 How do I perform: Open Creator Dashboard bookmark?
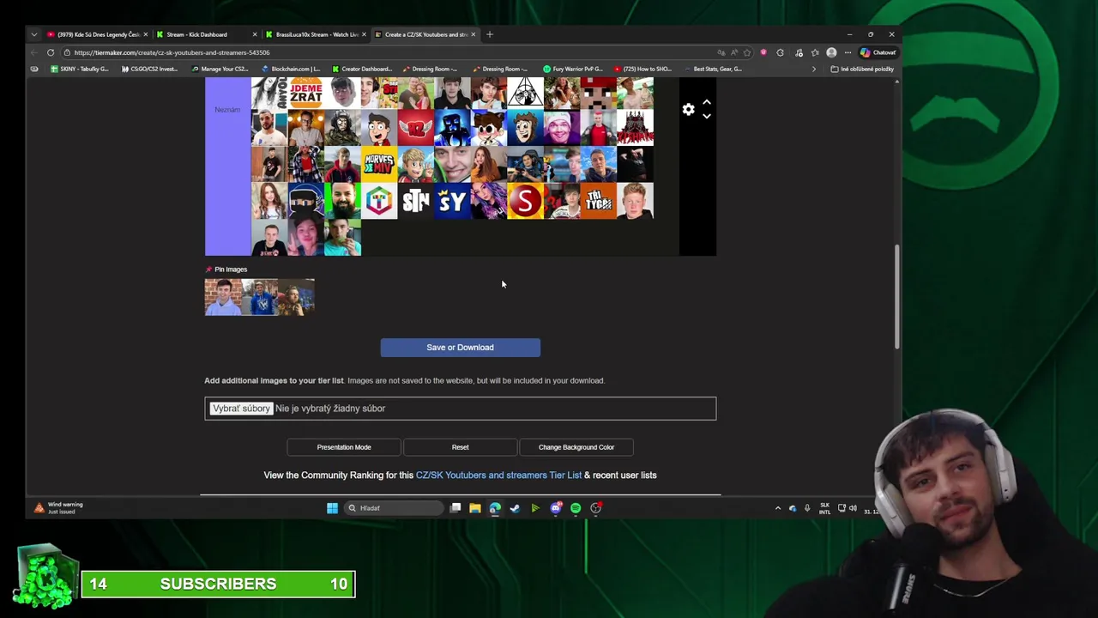(361, 69)
